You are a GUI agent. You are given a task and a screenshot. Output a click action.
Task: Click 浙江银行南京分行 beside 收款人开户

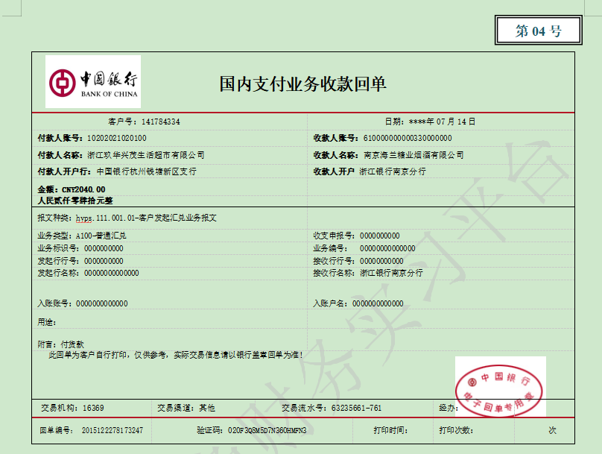393,171
